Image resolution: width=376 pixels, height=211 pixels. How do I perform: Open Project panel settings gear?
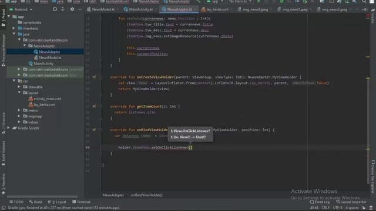(72, 9)
